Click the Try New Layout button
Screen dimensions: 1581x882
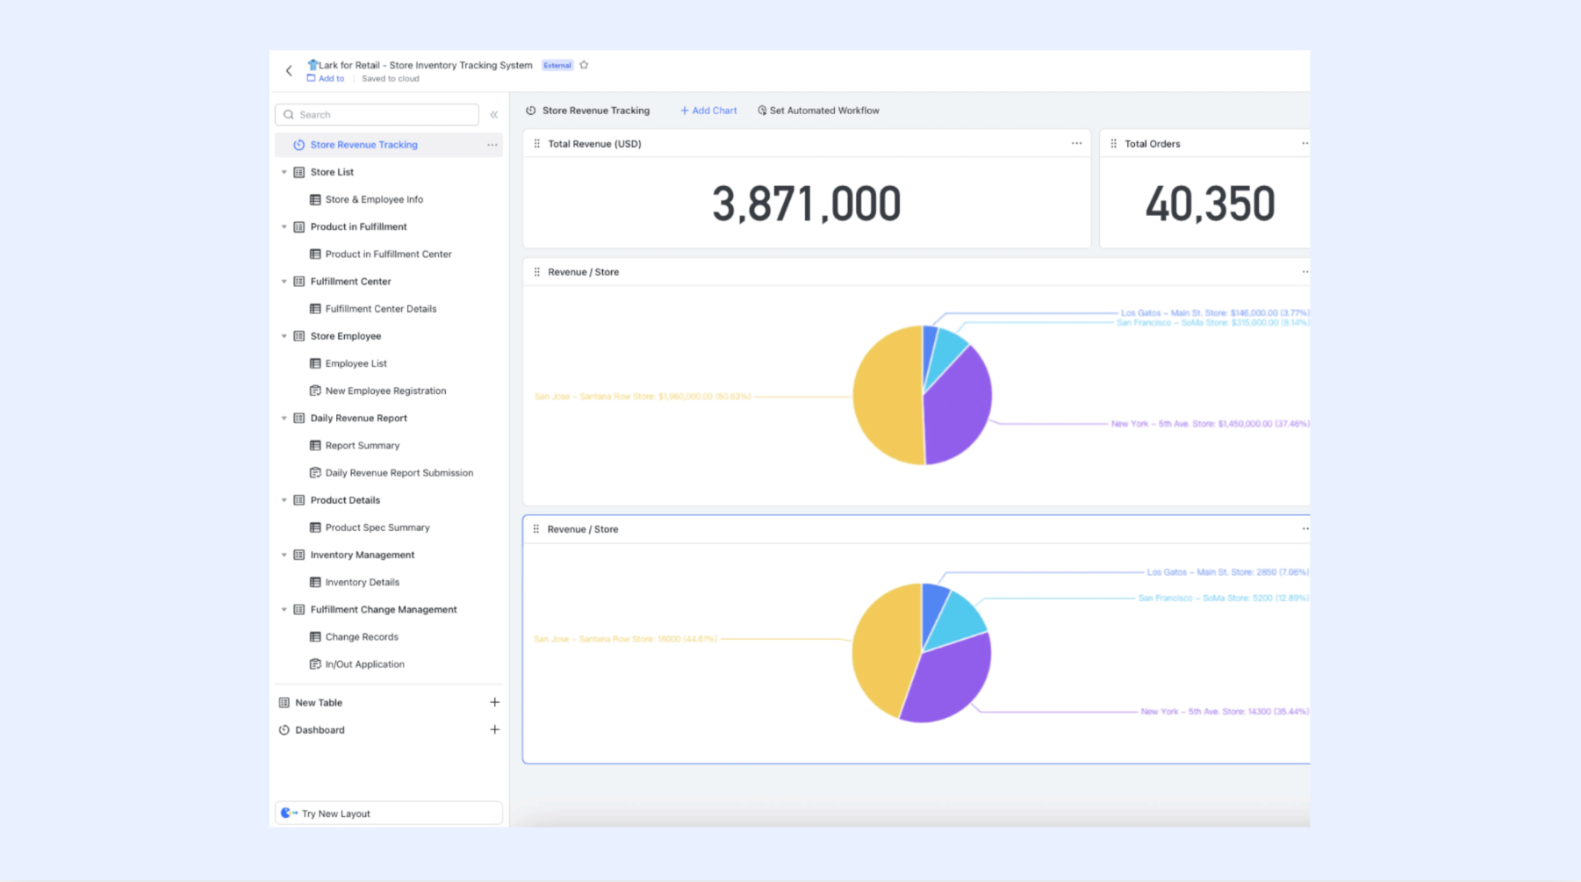(389, 814)
